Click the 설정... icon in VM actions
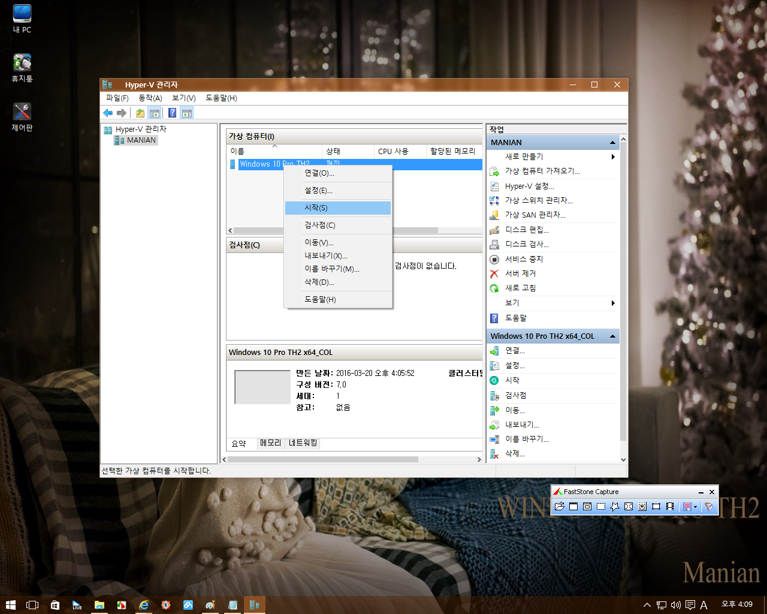Screen dimensions: 767x614 tap(494, 366)
